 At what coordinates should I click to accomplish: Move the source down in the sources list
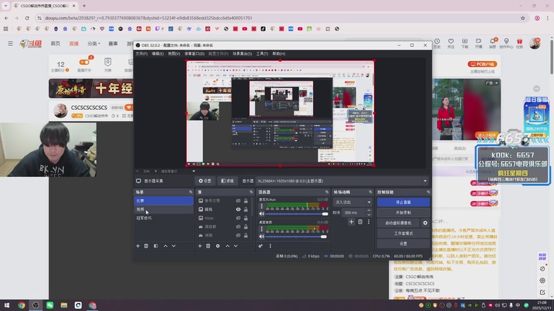tap(235, 246)
